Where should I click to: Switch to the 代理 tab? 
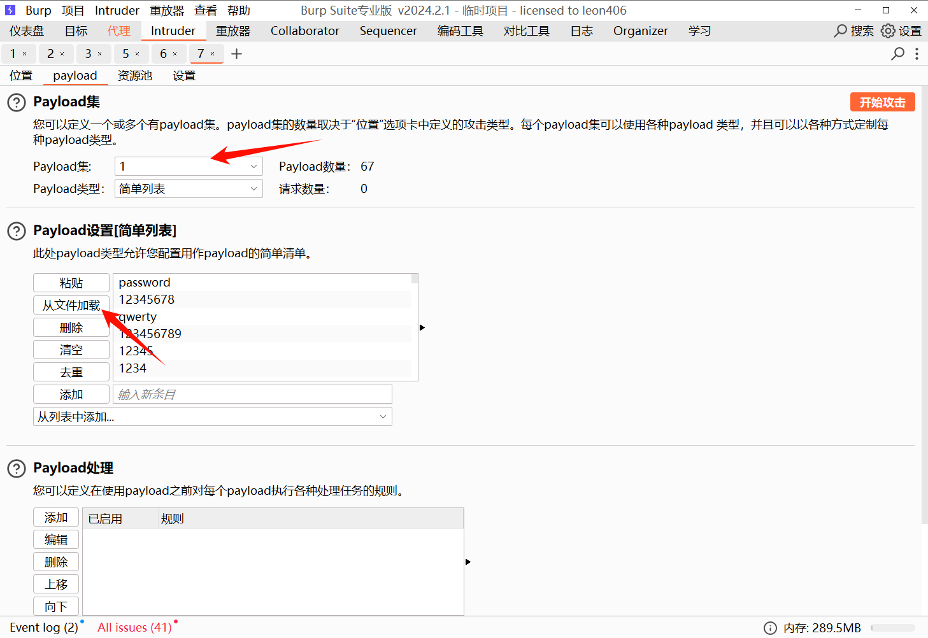119,31
